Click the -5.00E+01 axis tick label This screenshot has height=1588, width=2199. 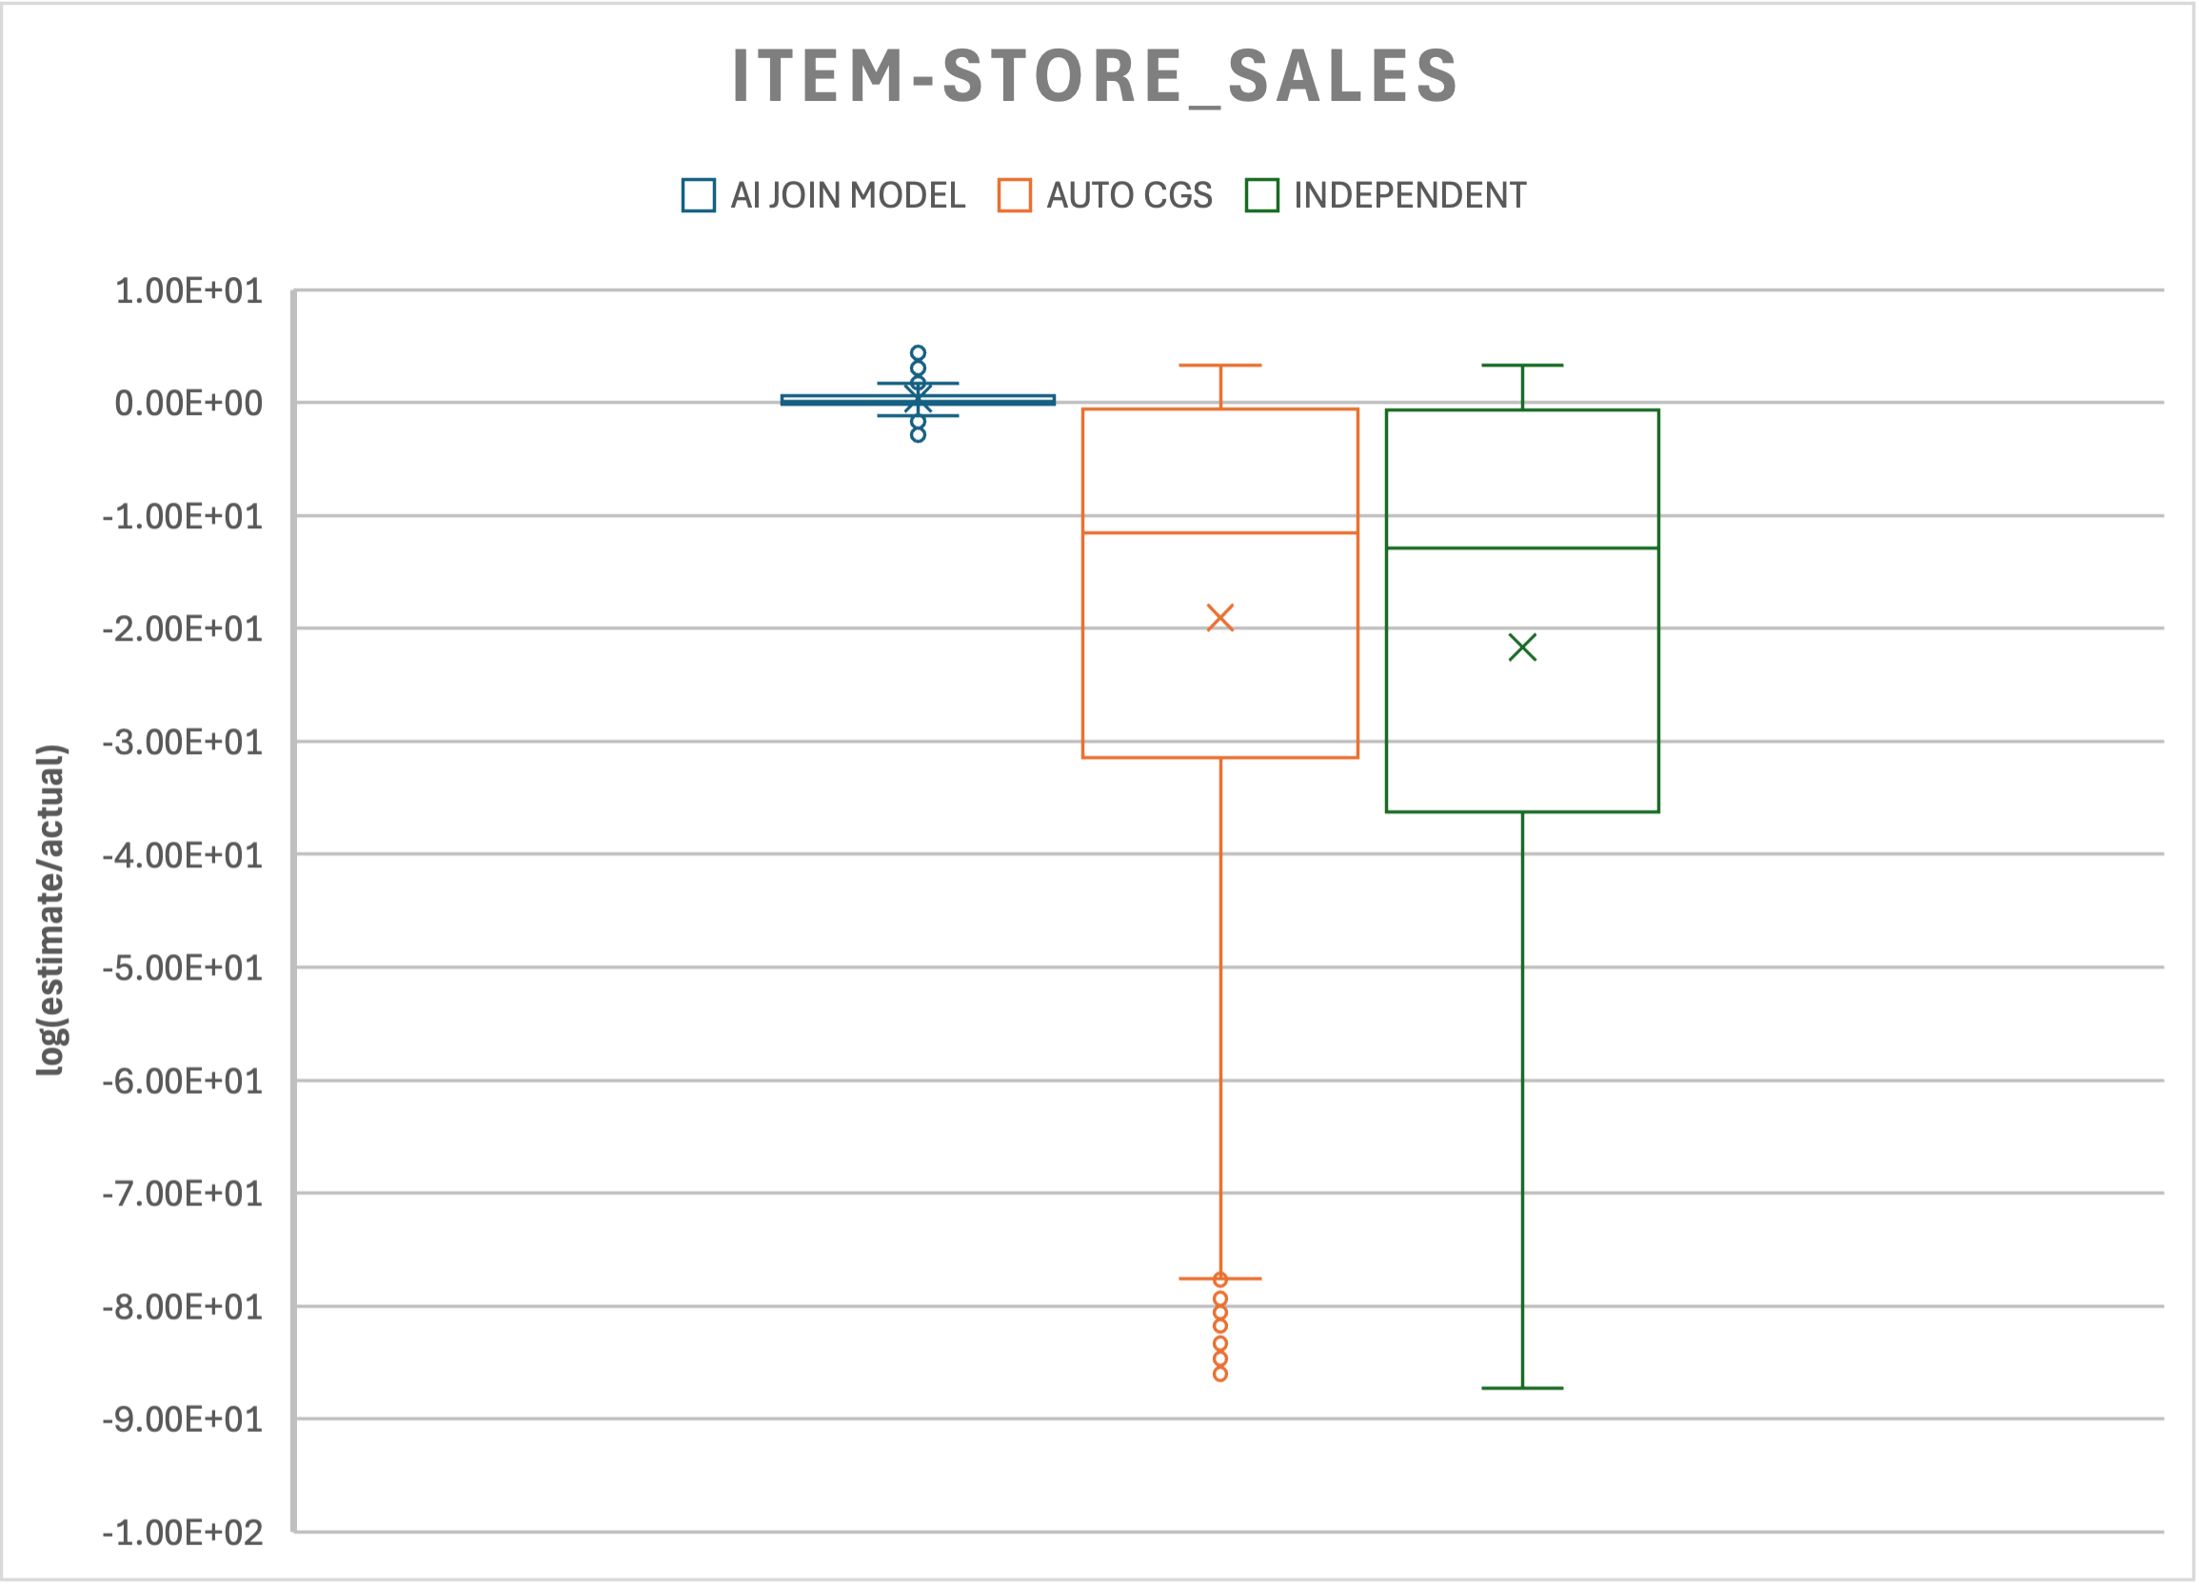pos(182,967)
